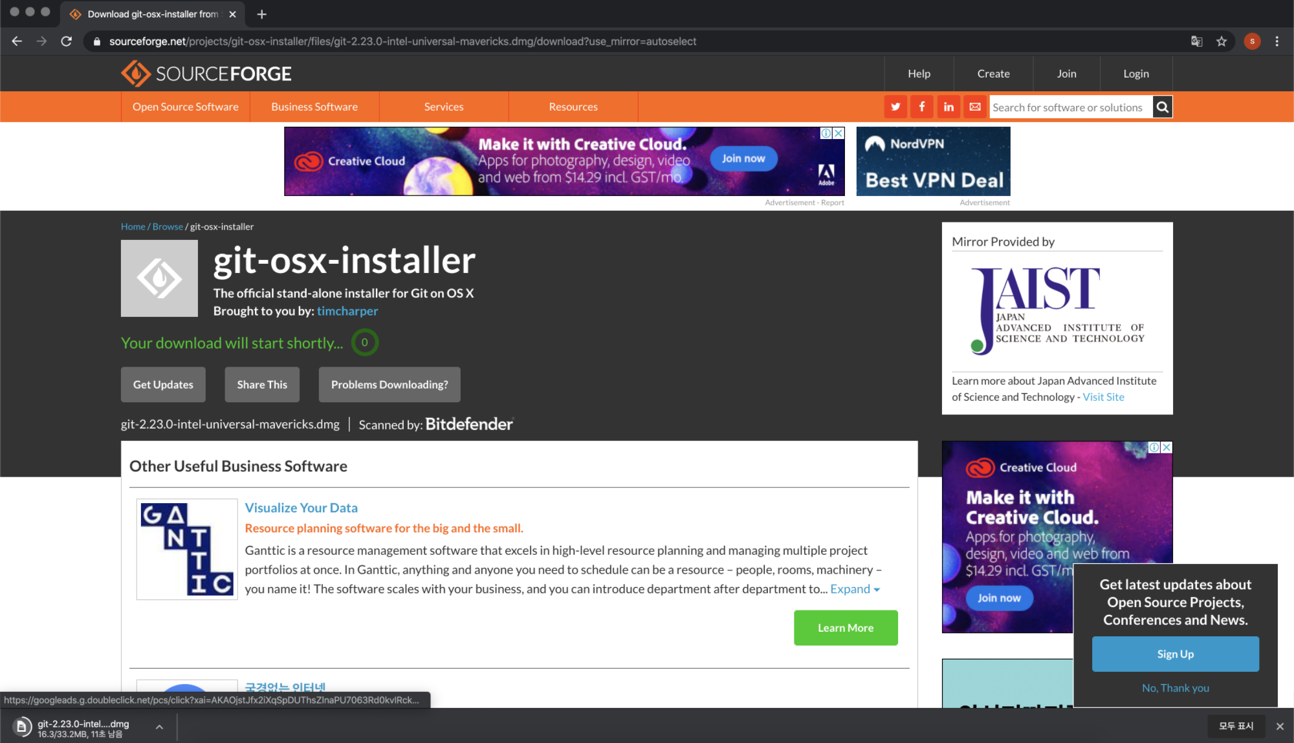Select the Business Software menu item
Viewport: 1294px width, 743px height.
pos(314,107)
